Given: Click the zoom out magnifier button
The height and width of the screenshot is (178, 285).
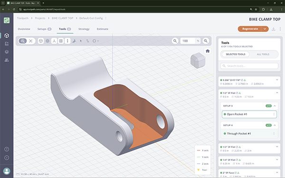Looking at the screenshot, I should [175, 41].
